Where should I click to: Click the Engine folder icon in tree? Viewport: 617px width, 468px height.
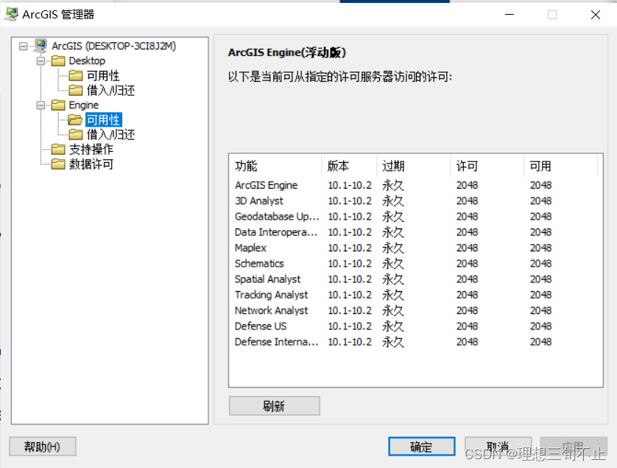tap(58, 105)
